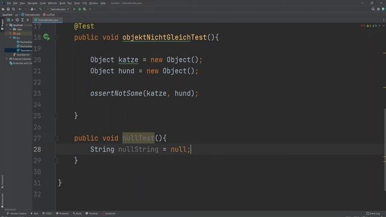Screen dimensions: 386x217
Task: Click fold end marker at line 25
Action: 55,116
